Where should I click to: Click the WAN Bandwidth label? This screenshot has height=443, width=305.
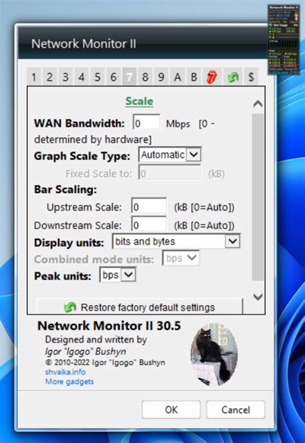point(79,124)
